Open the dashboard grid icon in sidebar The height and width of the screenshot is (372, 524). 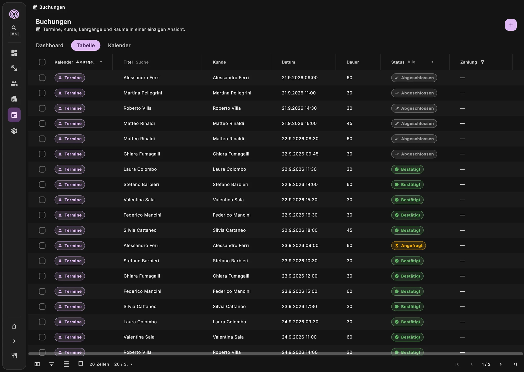(x=14, y=53)
